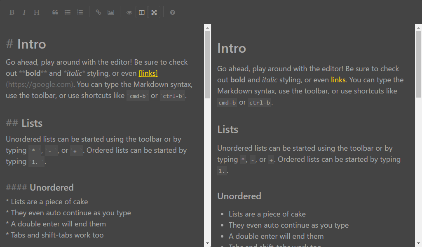Viewport: 422px width, 247px height.
Task: Insert an image using the picture icon
Action: [x=111, y=12]
